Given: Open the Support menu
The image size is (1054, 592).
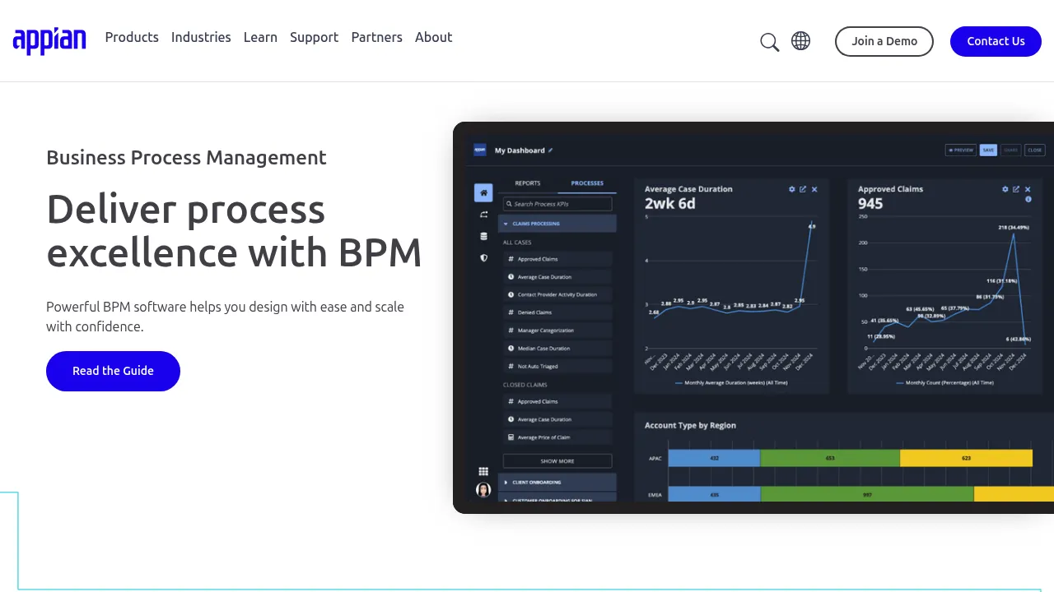Looking at the screenshot, I should 314,37.
